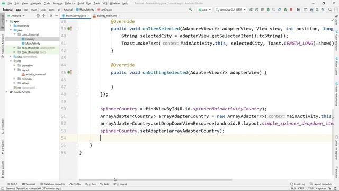The height and width of the screenshot is (191, 339).
Task: Collapse the java folder arrow
Action: [x=11, y=30]
